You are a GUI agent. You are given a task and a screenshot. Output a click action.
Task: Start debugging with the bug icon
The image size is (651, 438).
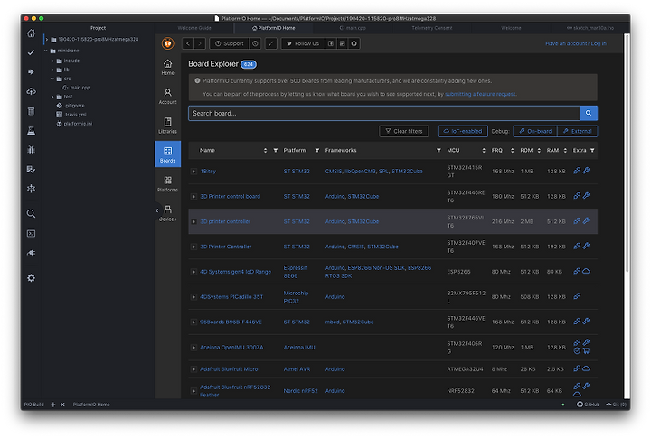click(x=31, y=150)
